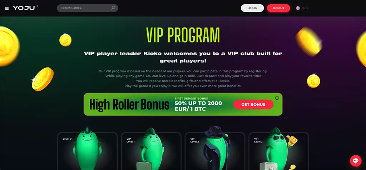Click the UK flag icon
Image resolution: width=366 pixels, height=170 pixels.
(298, 8)
